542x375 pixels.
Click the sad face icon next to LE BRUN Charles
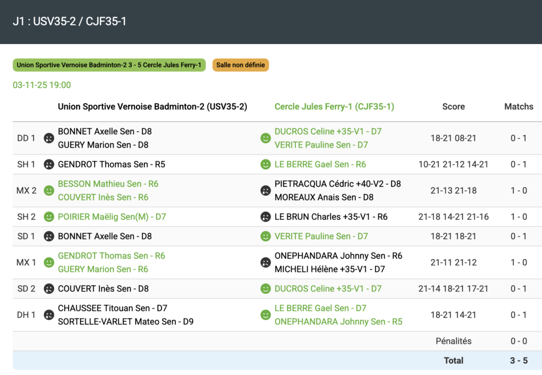[x=266, y=217]
